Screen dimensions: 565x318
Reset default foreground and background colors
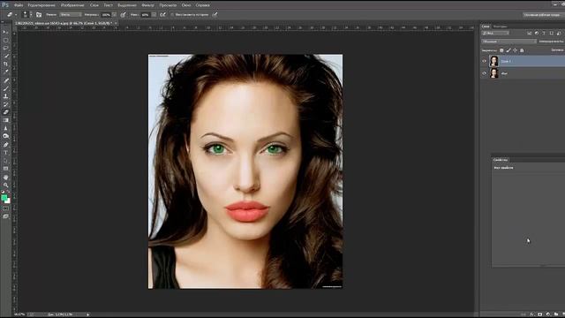coord(3,192)
